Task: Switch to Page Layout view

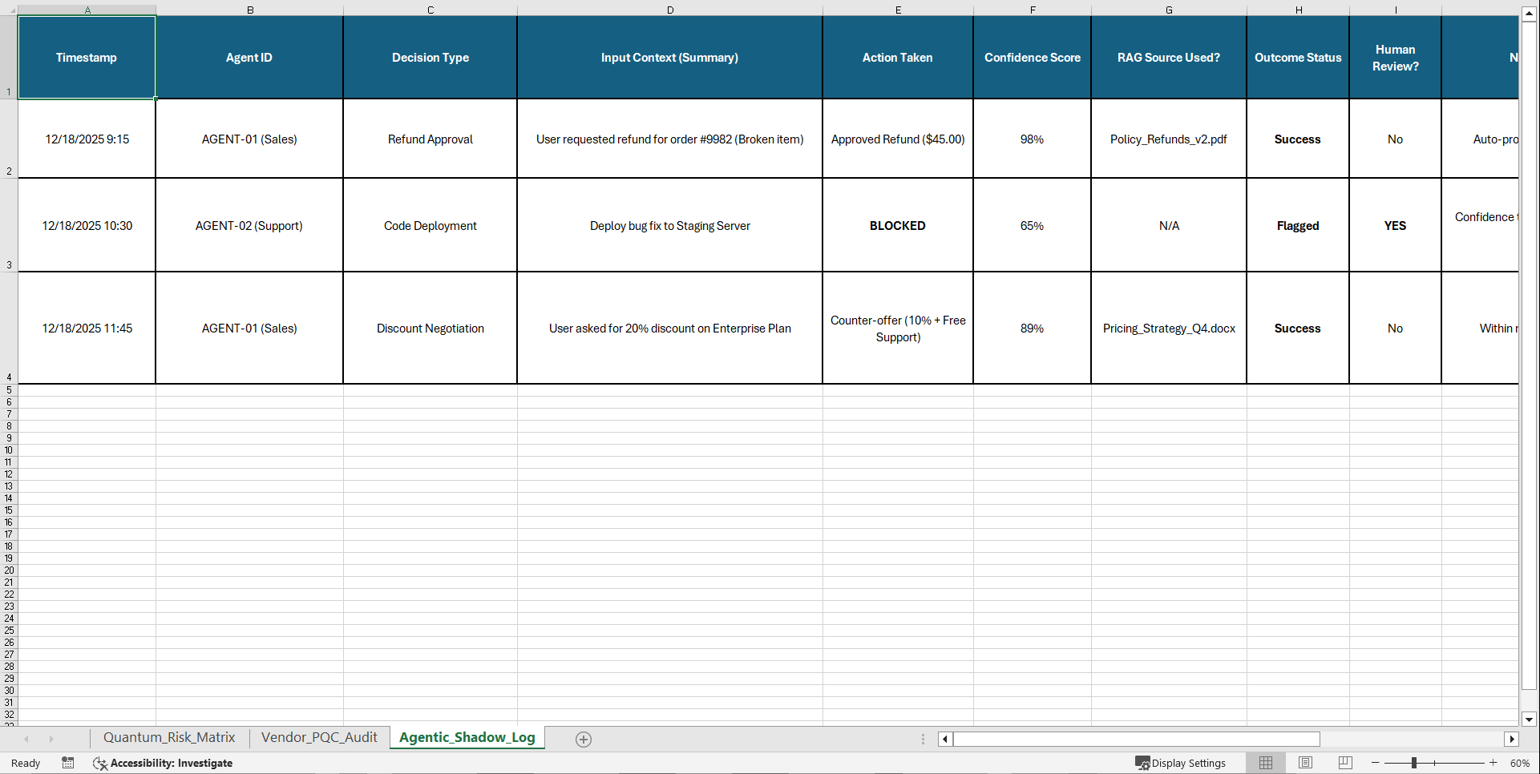Action: [x=1305, y=763]
